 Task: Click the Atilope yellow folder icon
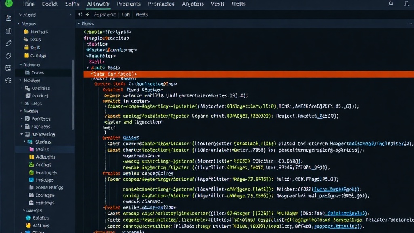pyautogui.click(x=28, y=225)
